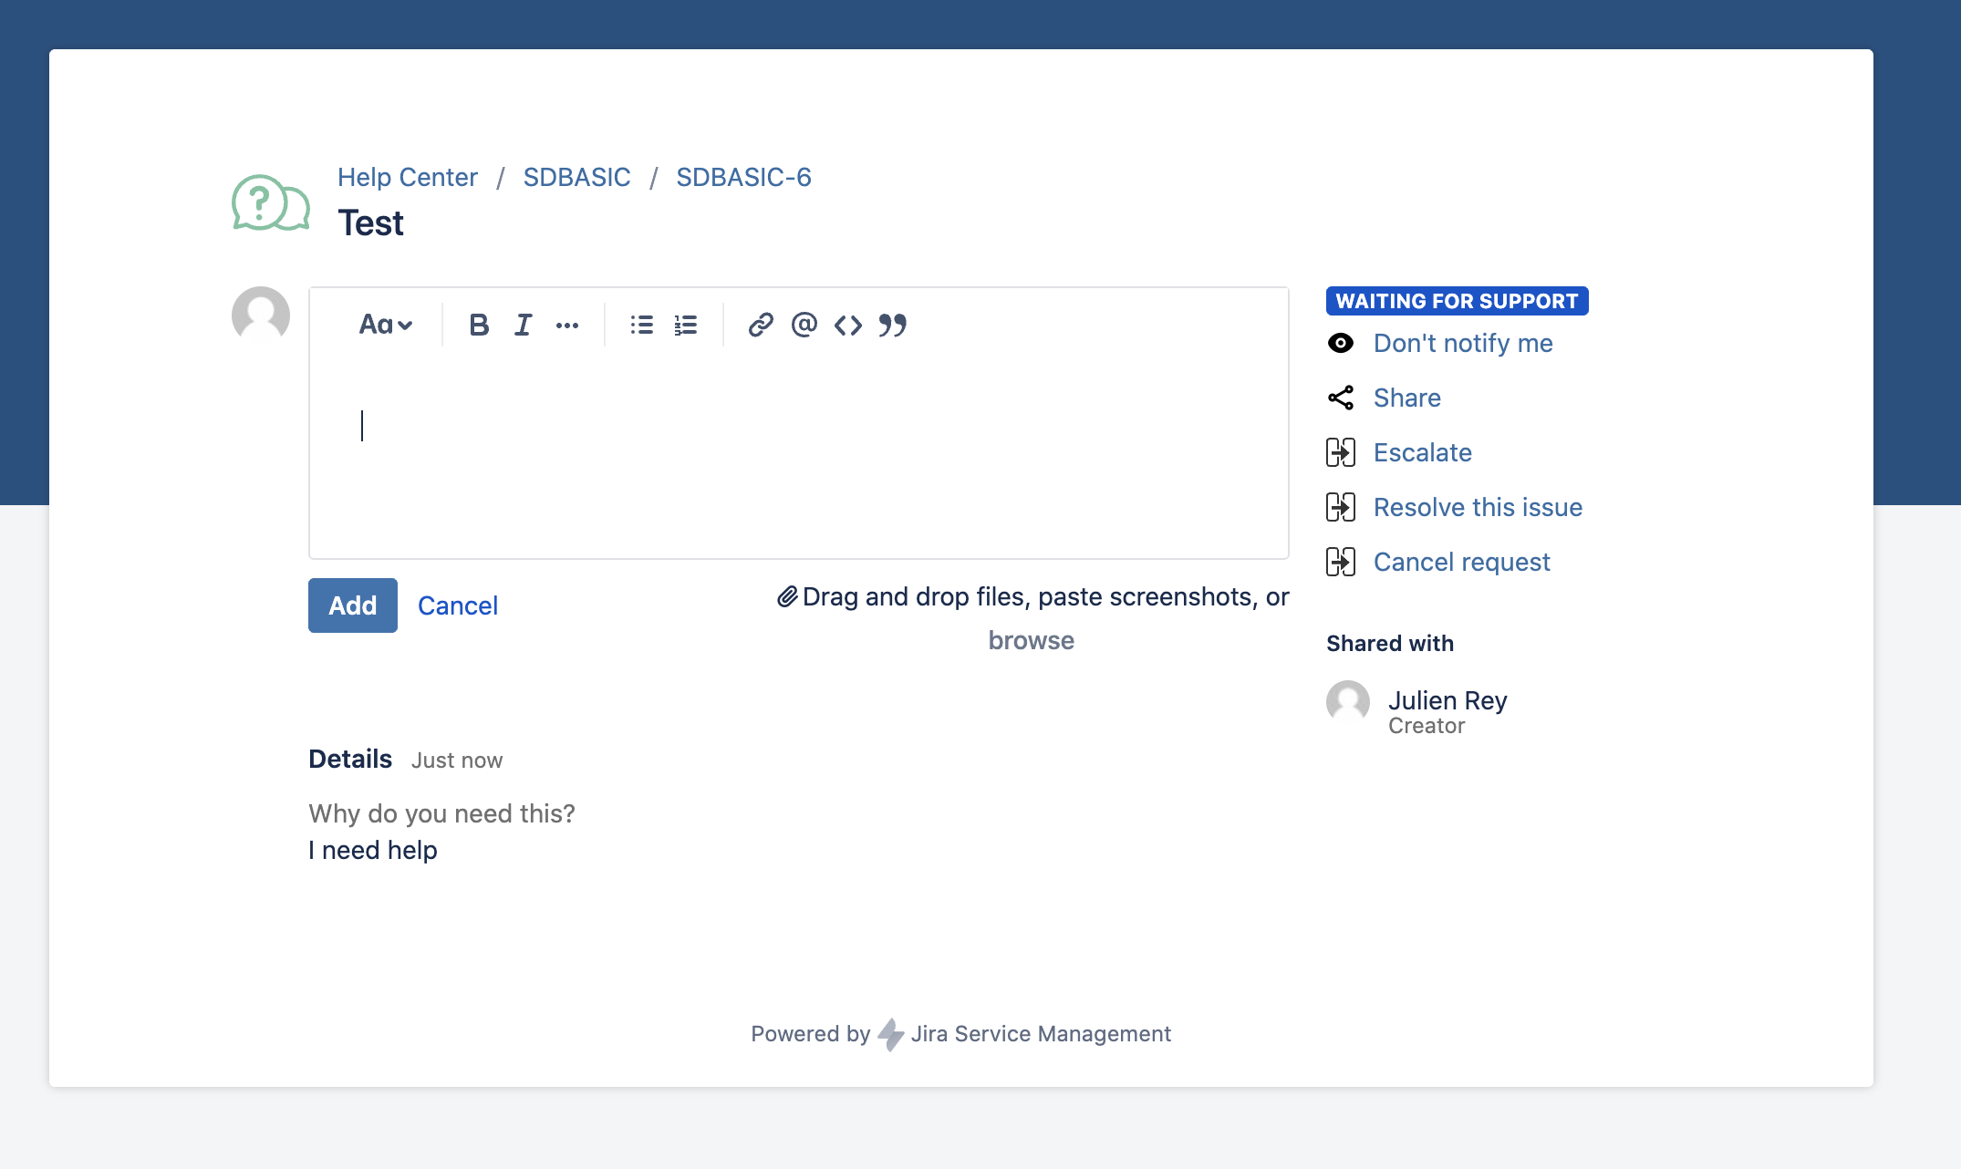Insert a code snippet

coord(847,325)
